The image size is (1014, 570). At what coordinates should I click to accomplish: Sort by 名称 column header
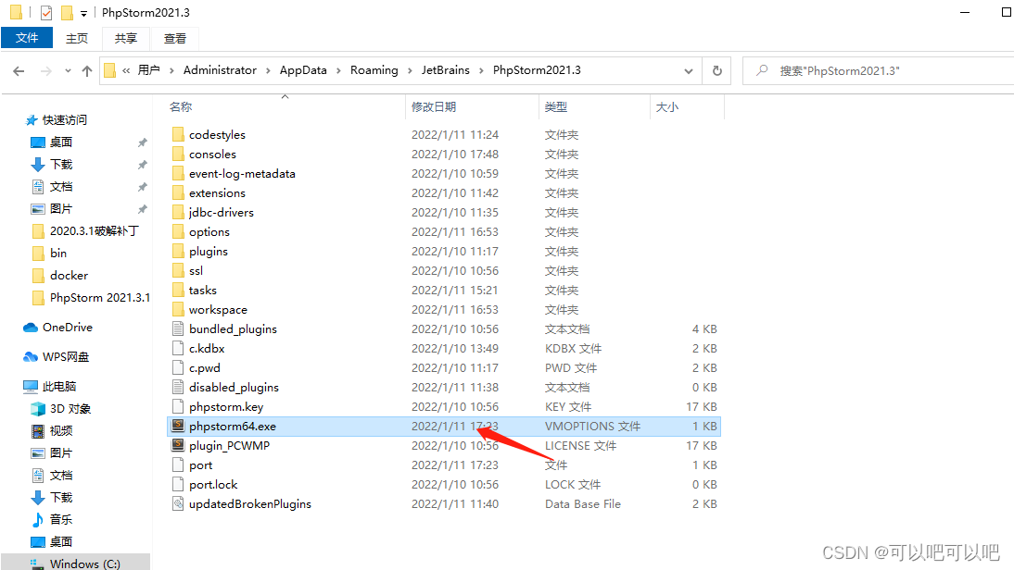coord(181,107)
